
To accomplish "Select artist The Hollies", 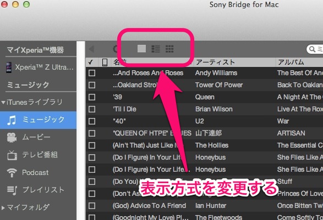I will 211,145.
